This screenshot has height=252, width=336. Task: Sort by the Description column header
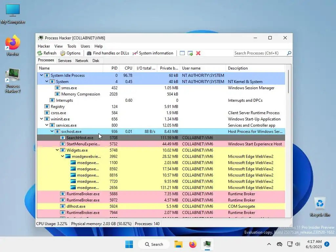coord(255,68)
